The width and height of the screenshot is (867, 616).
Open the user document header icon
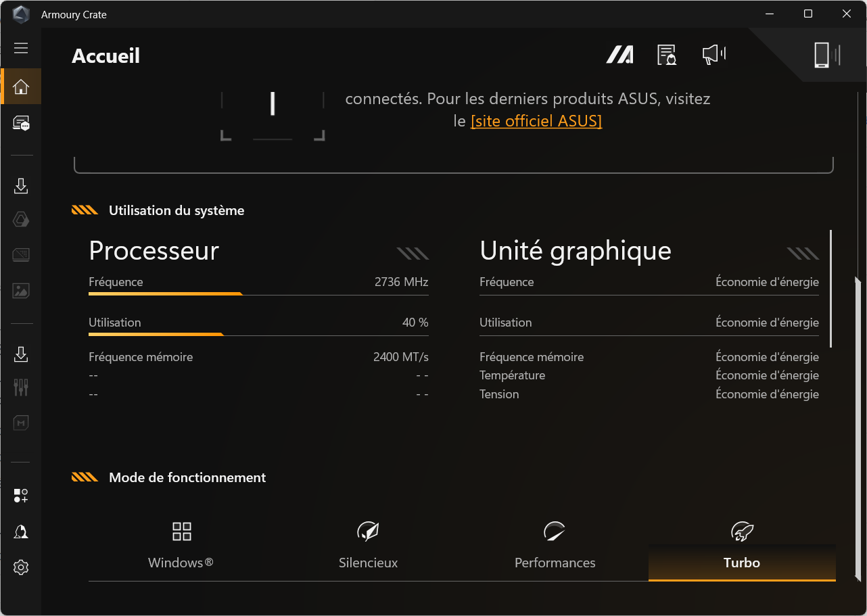point(667,55)
